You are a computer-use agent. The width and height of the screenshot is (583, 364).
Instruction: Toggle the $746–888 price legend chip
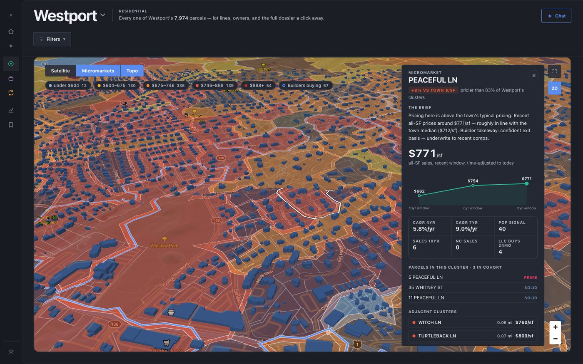point(214,86)
